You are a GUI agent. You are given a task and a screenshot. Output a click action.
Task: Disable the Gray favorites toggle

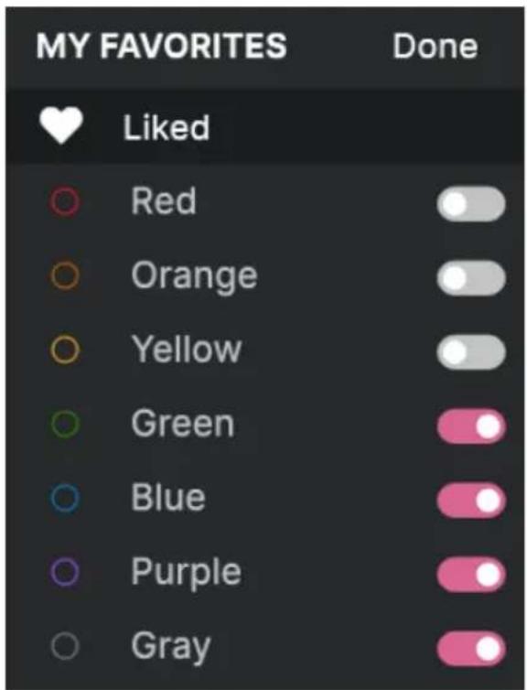pyautogui.click(x=471, y=649)
